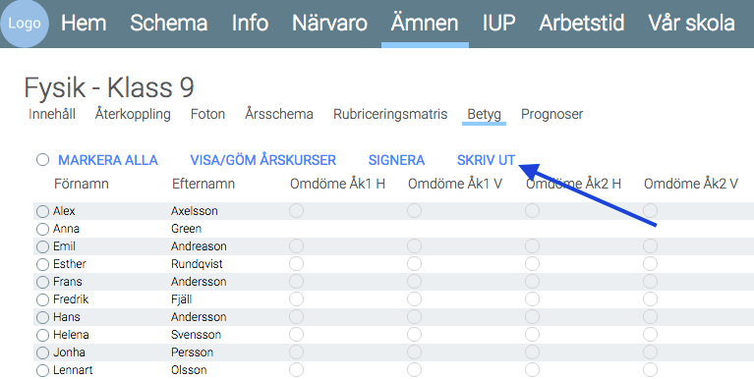This screenshot has width=754, height=379.
Task: Switch to the Innehåll tab
Action: coord(52,114)
